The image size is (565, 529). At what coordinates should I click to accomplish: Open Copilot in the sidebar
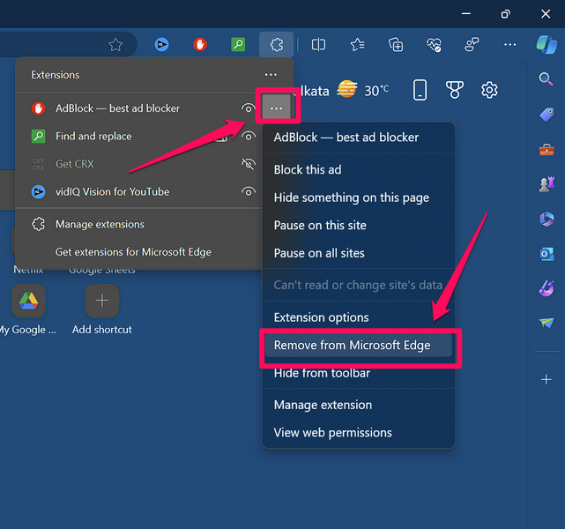(x=546, y=43)
